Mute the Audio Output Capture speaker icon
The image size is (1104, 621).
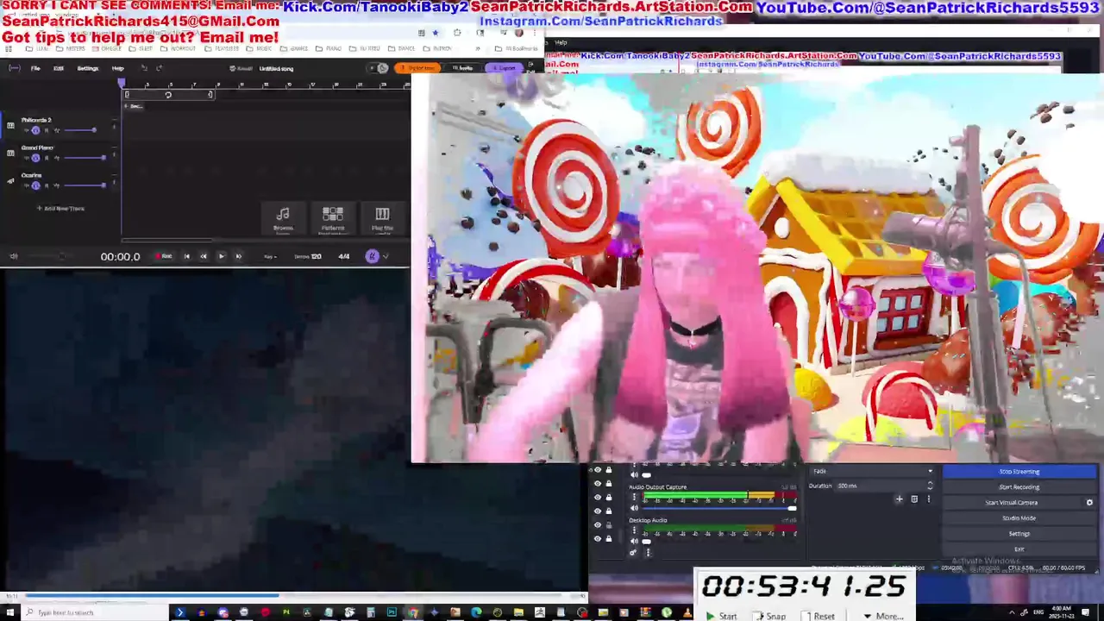(635, 508)
